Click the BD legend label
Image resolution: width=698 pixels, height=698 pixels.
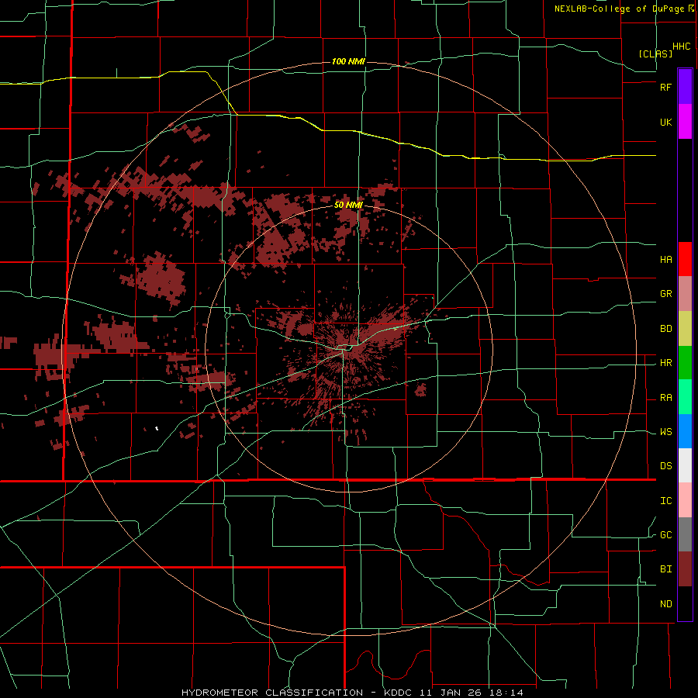665,329
